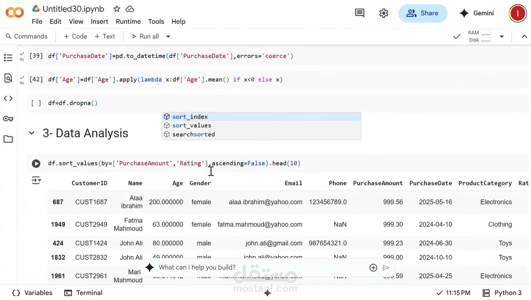Collapse the 3- Data Analysis section

pyautogui.click(x=32, y=133)
